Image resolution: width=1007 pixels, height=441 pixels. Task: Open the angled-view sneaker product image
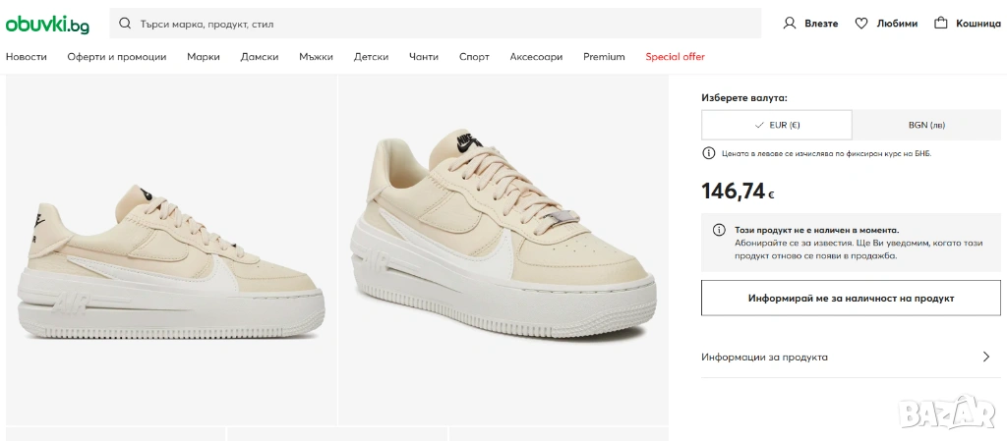pos(503,250)
